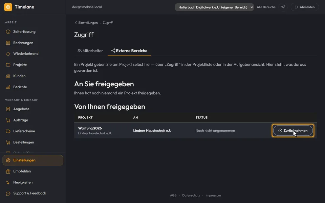325x203 pixels.
Task: Click the Timelane logo icon
Action: click(x=8, y=7)
